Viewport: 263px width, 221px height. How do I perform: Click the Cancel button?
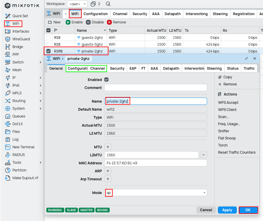[x=206, y=210]
